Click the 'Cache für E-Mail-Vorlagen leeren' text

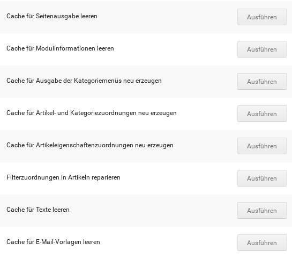[x=53, y=242]
